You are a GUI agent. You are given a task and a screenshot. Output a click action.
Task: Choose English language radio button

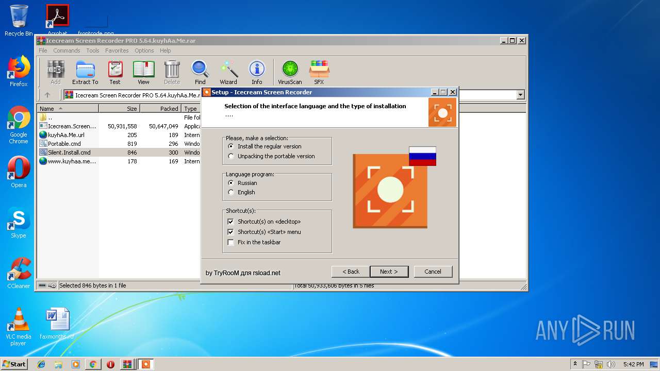pyautogui.click(x=241, y=192)
